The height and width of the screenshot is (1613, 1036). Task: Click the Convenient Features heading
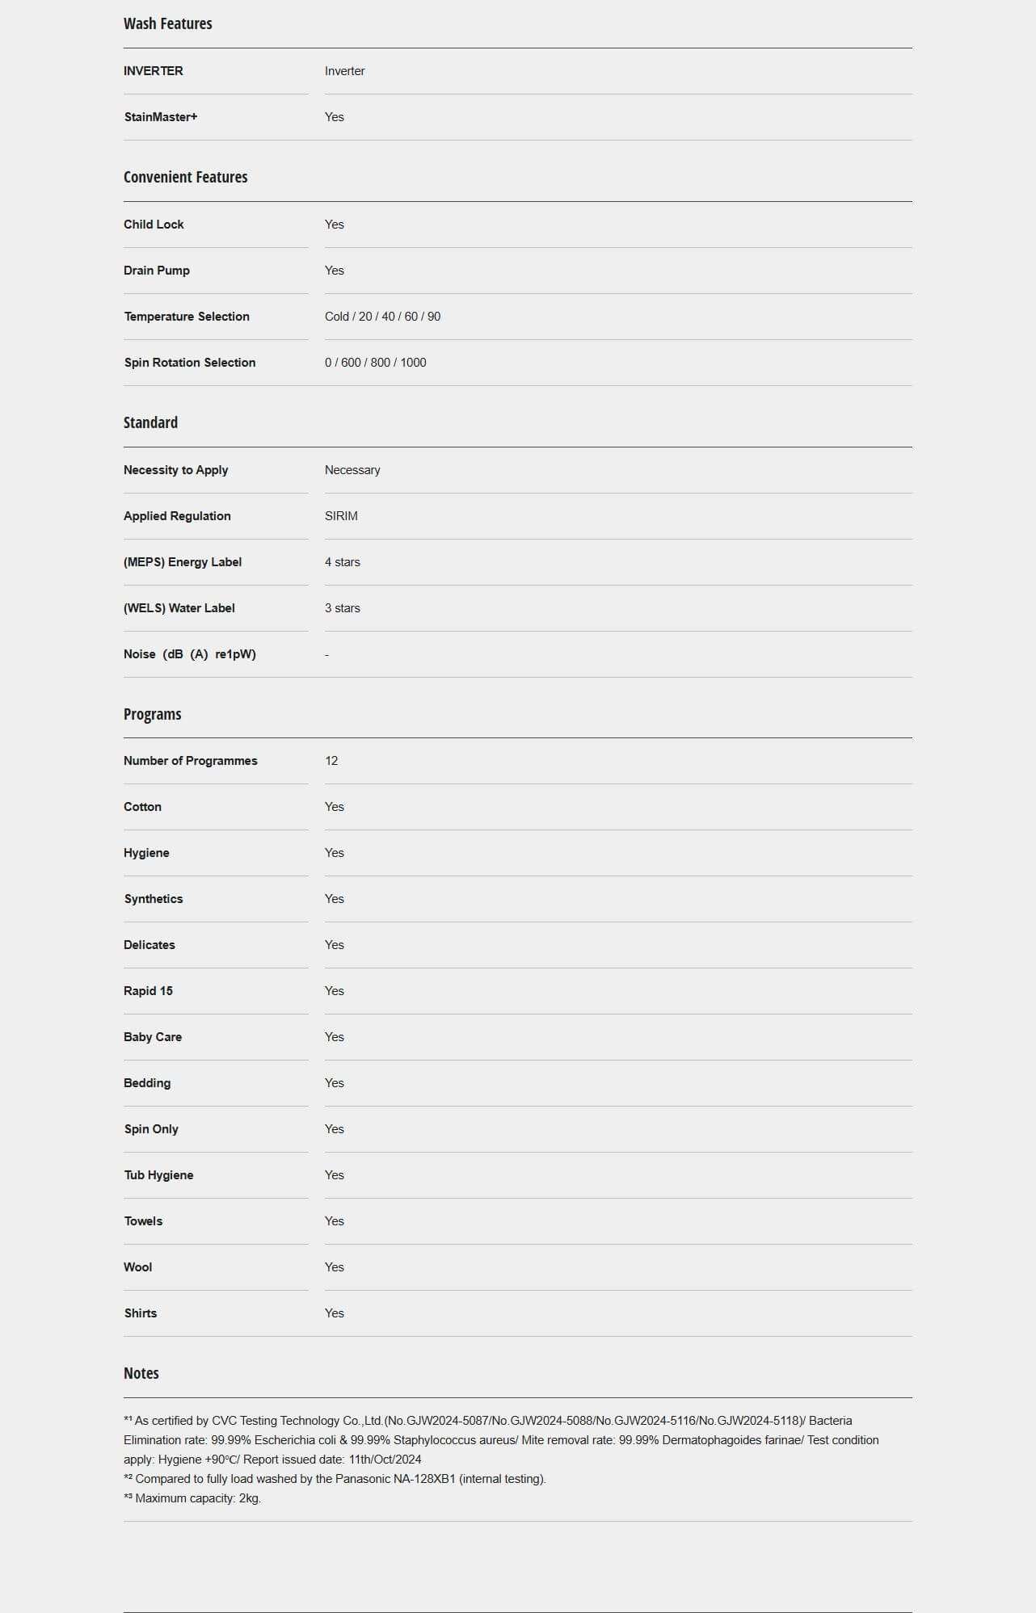coord(185,178)
